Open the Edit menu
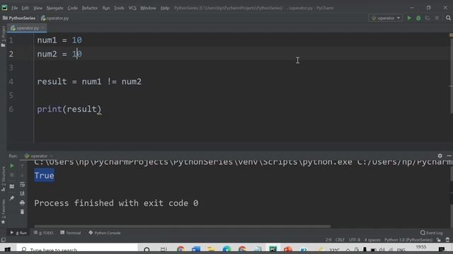This screenshot has height=254, width=453. [x=25, y=8]
